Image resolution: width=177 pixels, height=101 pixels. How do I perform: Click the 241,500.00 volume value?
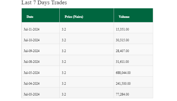[x=123, y=84]
